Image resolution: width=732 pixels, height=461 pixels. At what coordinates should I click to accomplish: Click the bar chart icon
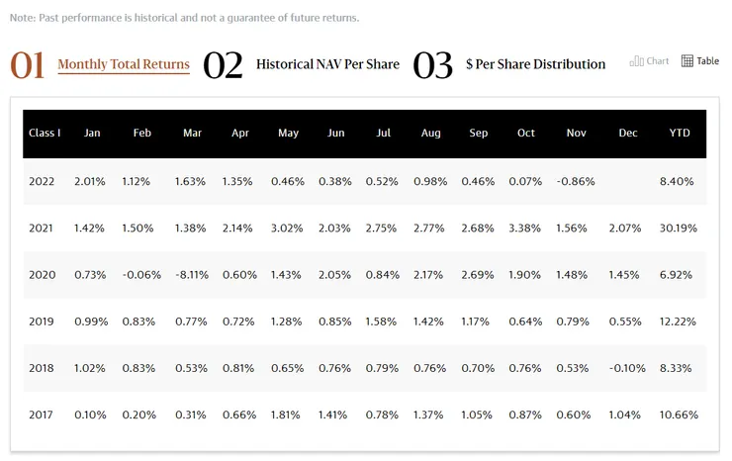click(637, 61)
